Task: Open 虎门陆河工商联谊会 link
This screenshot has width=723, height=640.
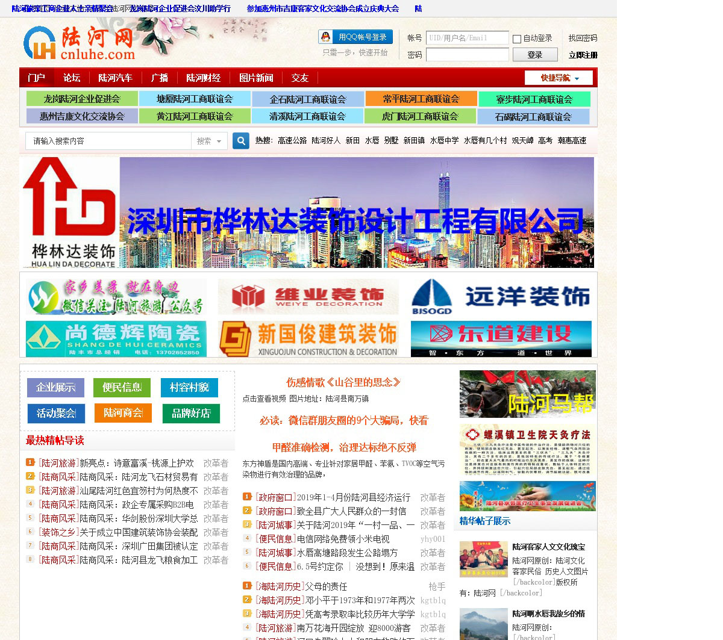Action: [x=420, y=116]
